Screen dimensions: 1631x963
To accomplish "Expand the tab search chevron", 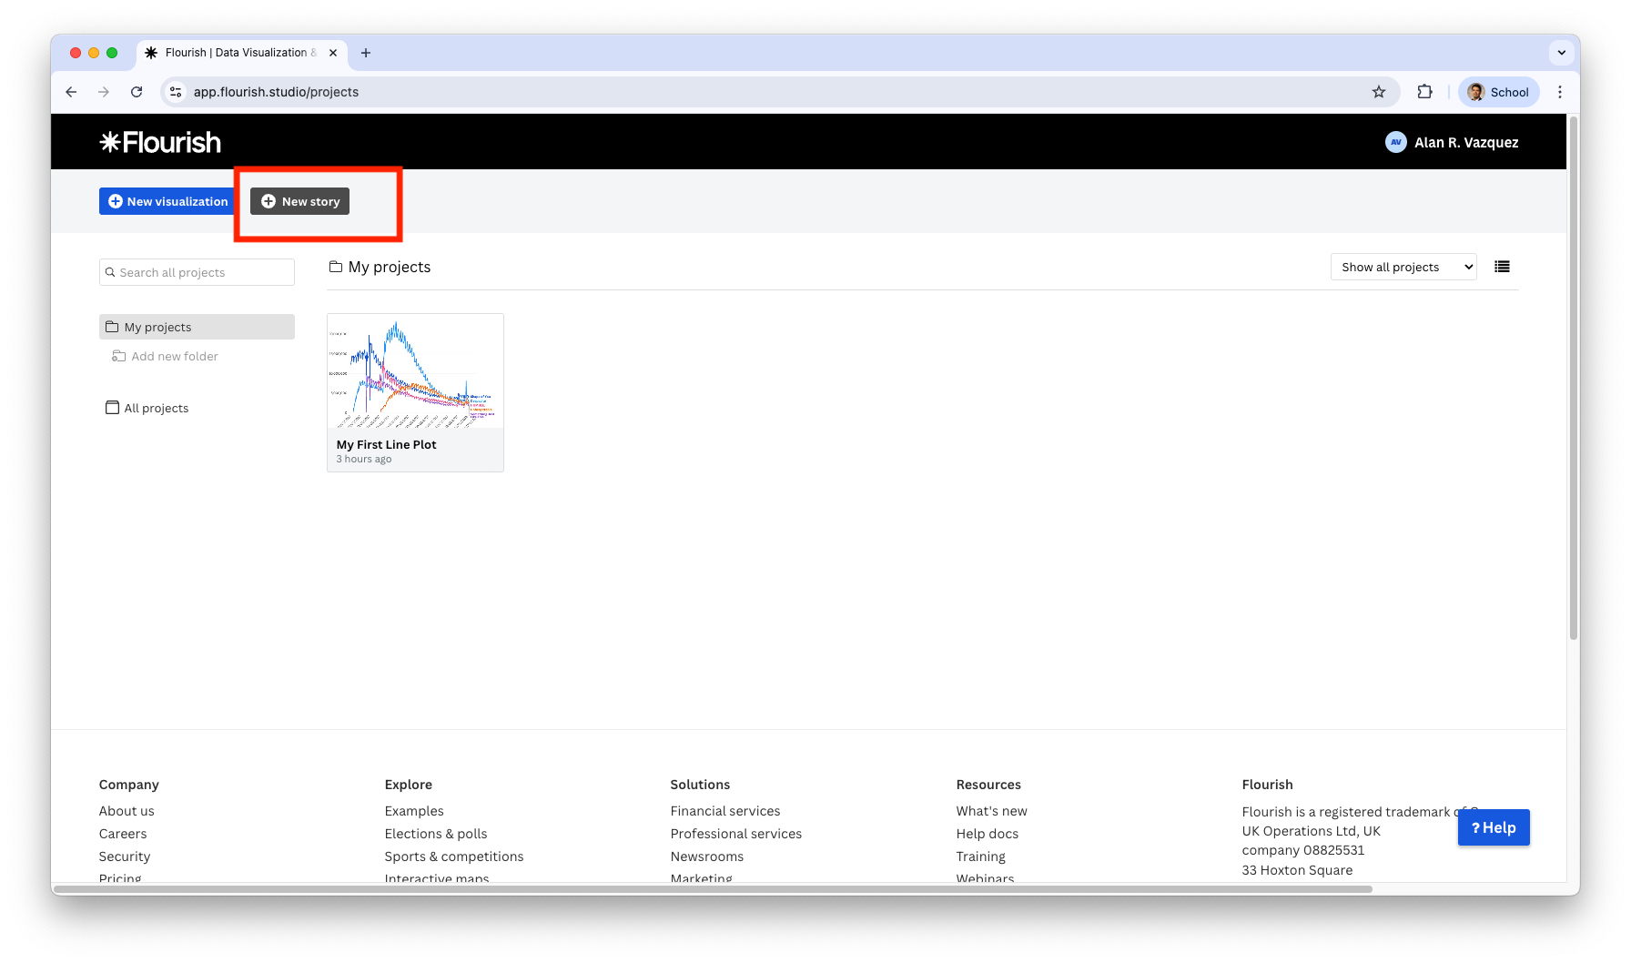I will pos(1561,53).
